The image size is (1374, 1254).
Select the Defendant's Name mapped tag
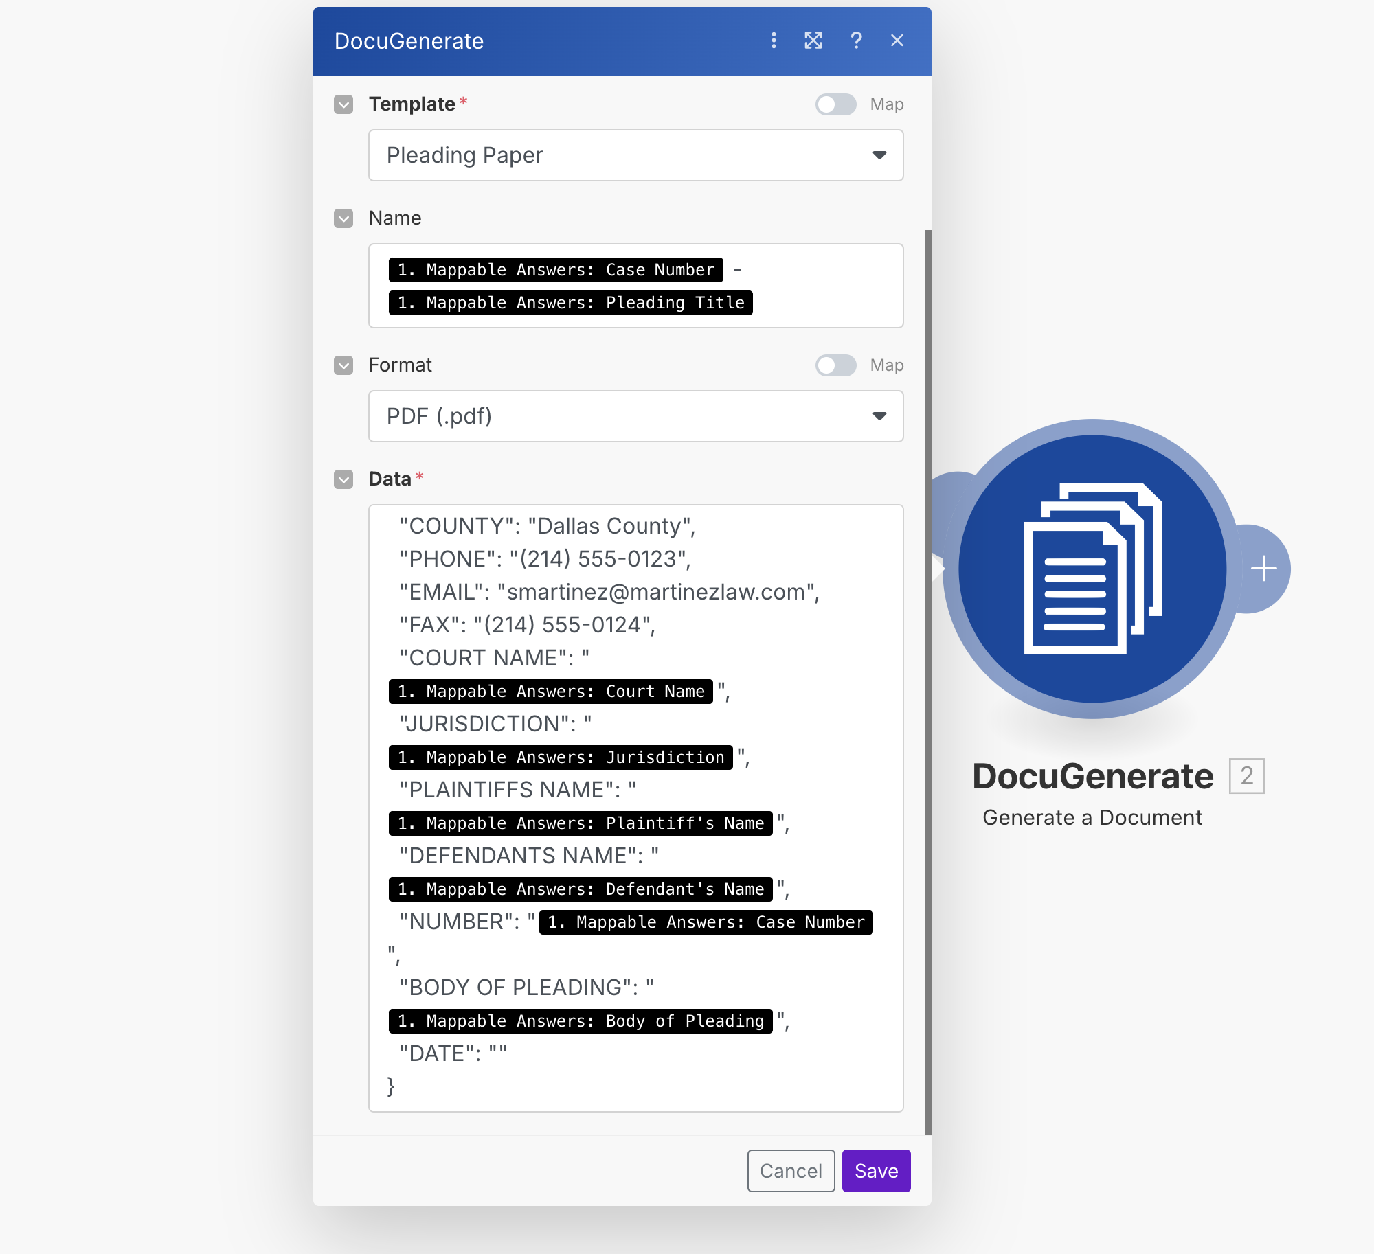(581, 889)
